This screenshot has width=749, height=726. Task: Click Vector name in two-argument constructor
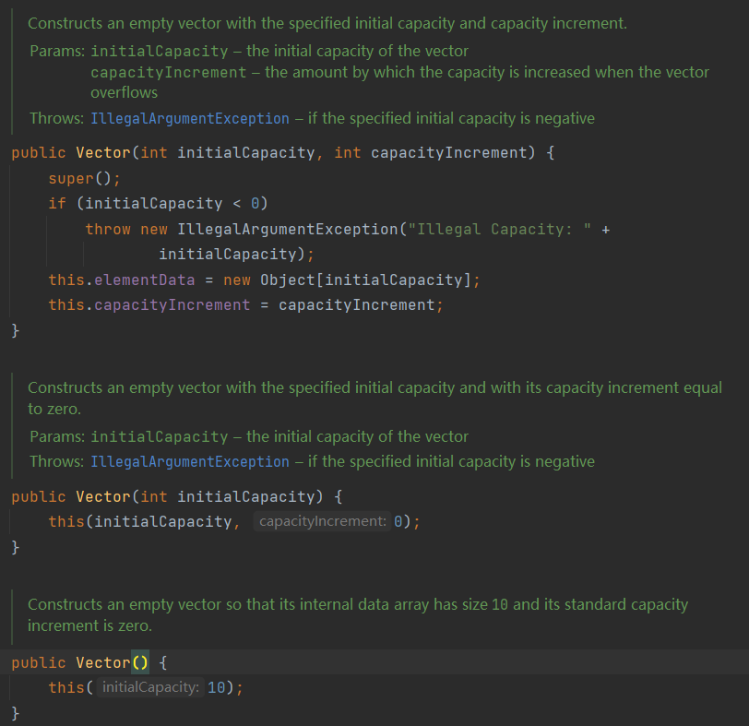[103, 153]
